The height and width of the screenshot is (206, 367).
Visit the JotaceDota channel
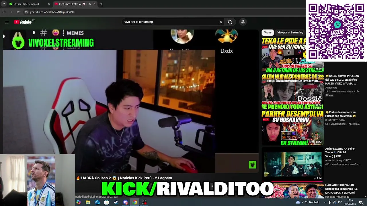pos(331,88)
